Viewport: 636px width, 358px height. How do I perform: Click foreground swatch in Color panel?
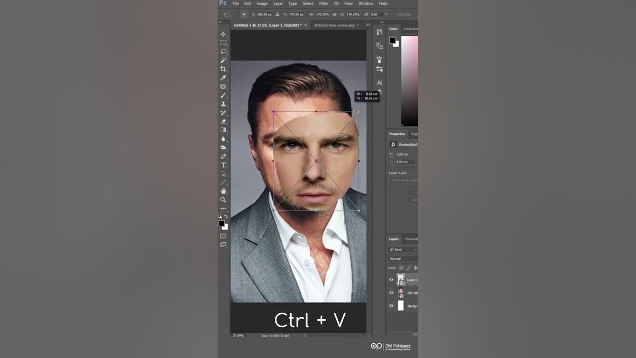point(393,40)
